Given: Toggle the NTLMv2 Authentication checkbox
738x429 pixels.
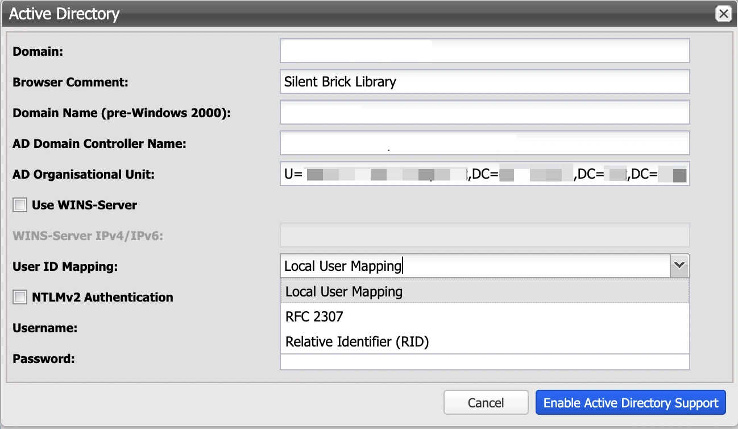Looking at the screenshot, I should pyautogui.click(x=20, y=297).
